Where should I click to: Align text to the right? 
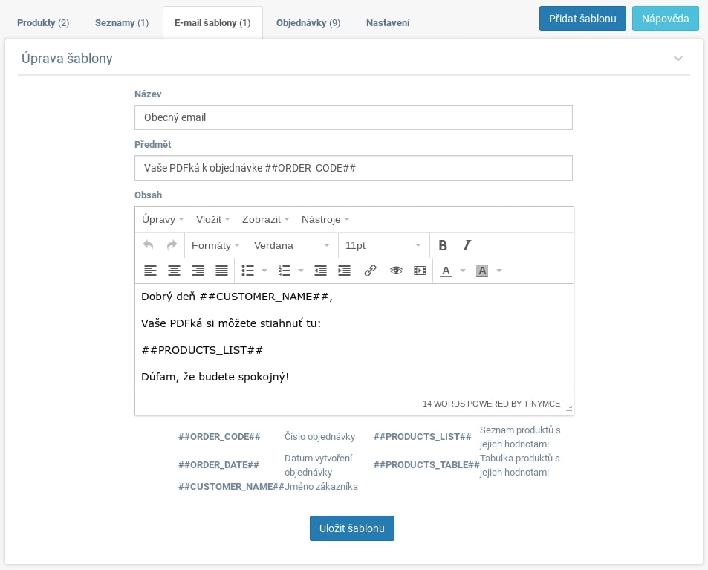(198, 271)
